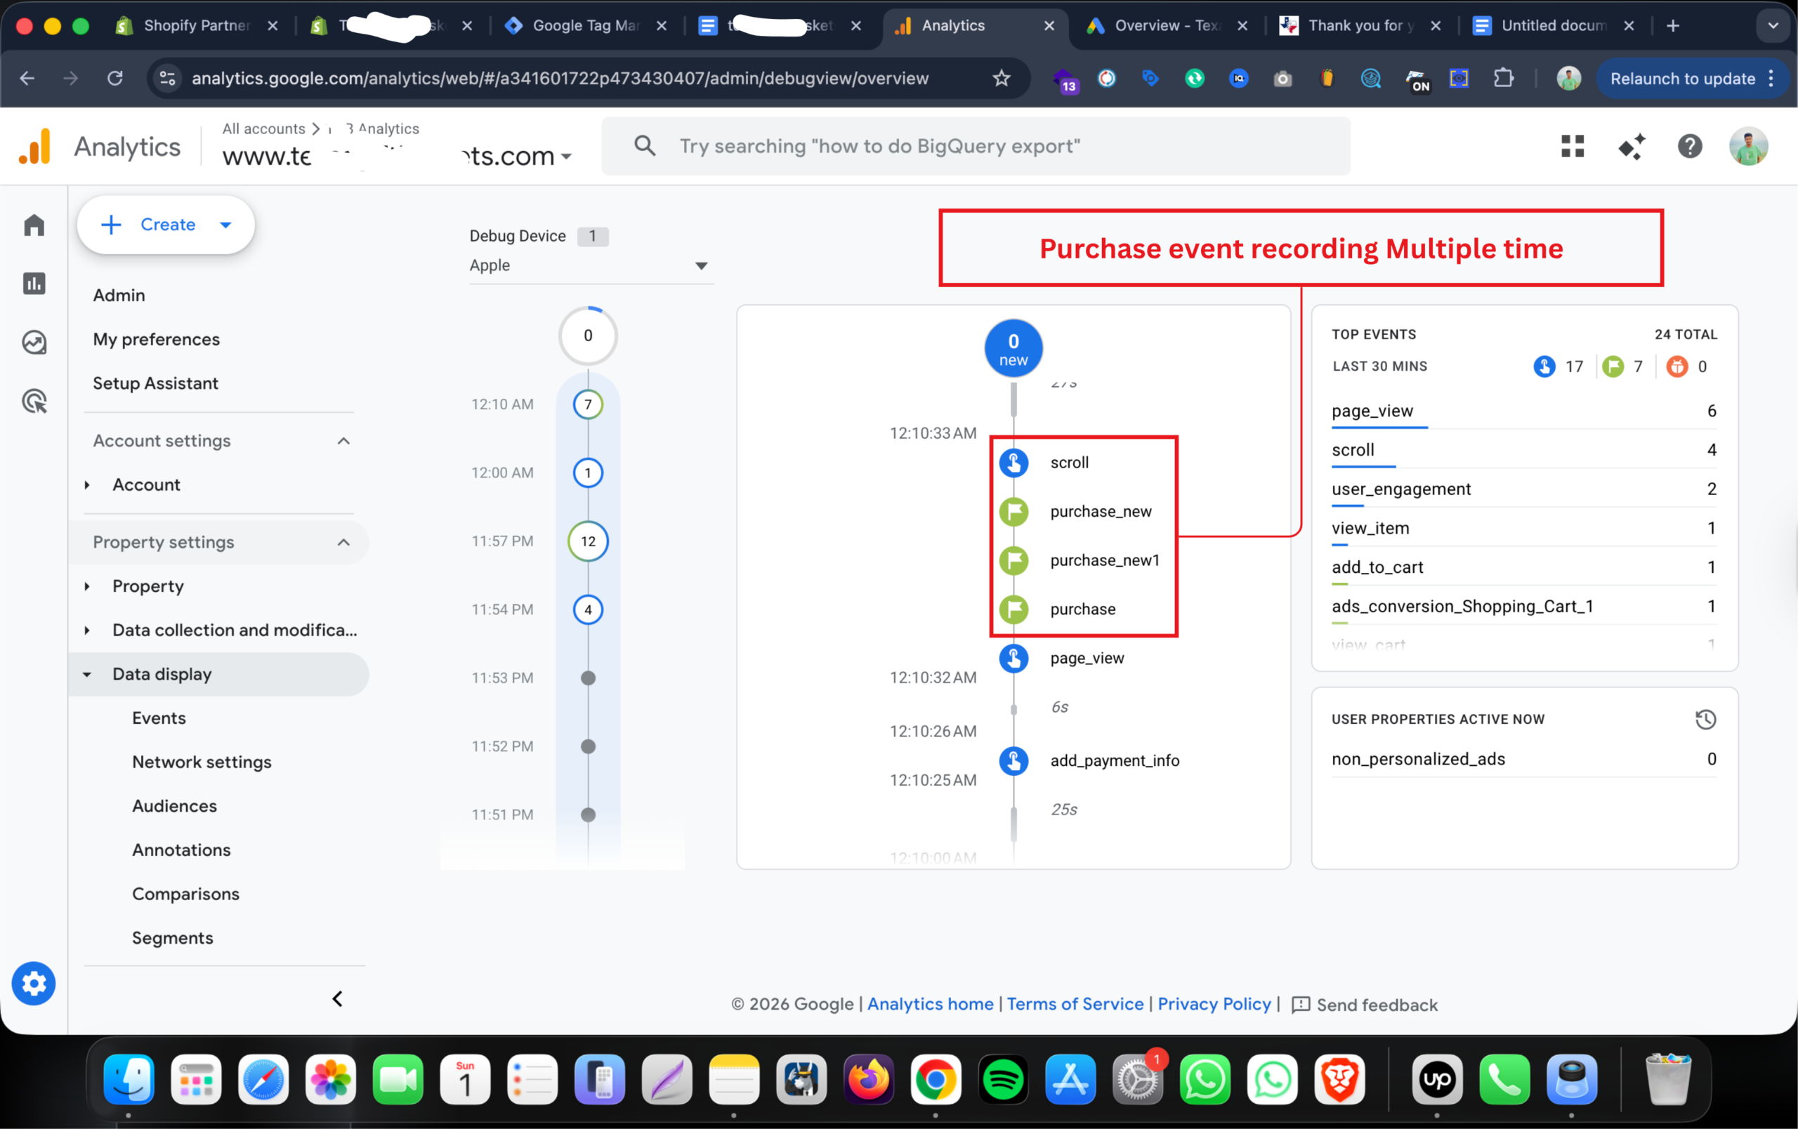Open the Explore icon in left rail
This screenshot has width=1798, height=1129.
[x=34, y=343]
